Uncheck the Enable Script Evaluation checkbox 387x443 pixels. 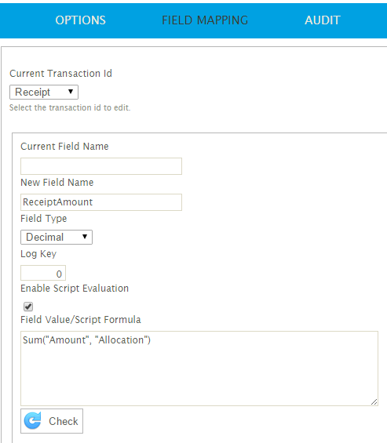[28, 307]
